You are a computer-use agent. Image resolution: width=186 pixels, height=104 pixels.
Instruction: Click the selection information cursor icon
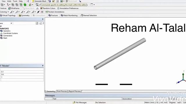80,1
